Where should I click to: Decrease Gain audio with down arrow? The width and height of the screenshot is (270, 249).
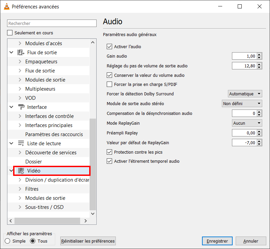click(x=259, y=58)
